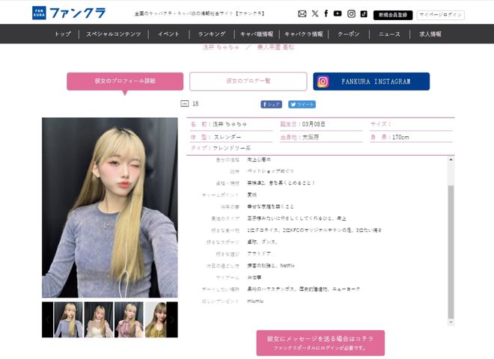Click the birthday value 03月08日

(x=314, y=124)
